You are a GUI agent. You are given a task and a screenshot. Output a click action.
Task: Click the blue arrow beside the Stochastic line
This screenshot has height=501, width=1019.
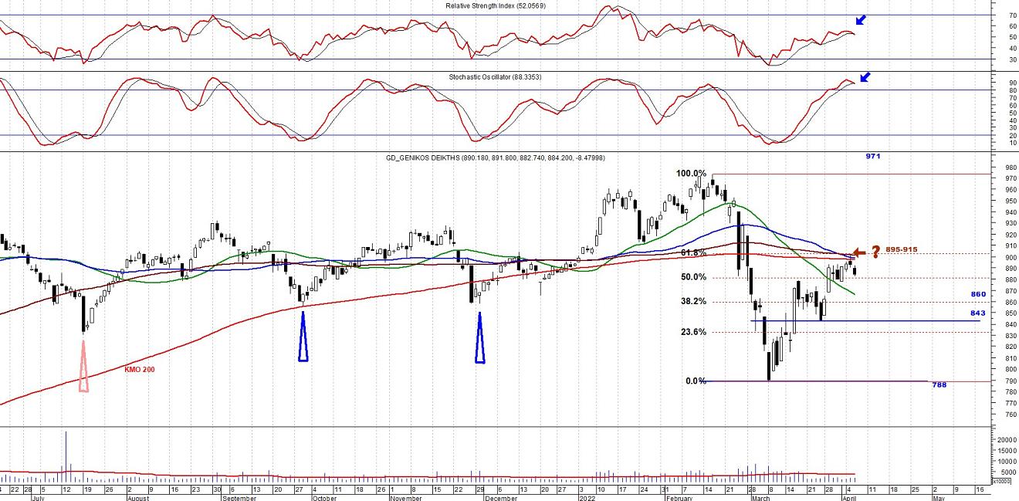pos(865,76)
